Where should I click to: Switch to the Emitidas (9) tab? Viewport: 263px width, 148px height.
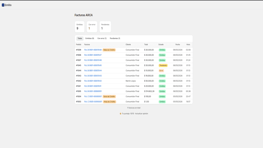tap(90, 38)
